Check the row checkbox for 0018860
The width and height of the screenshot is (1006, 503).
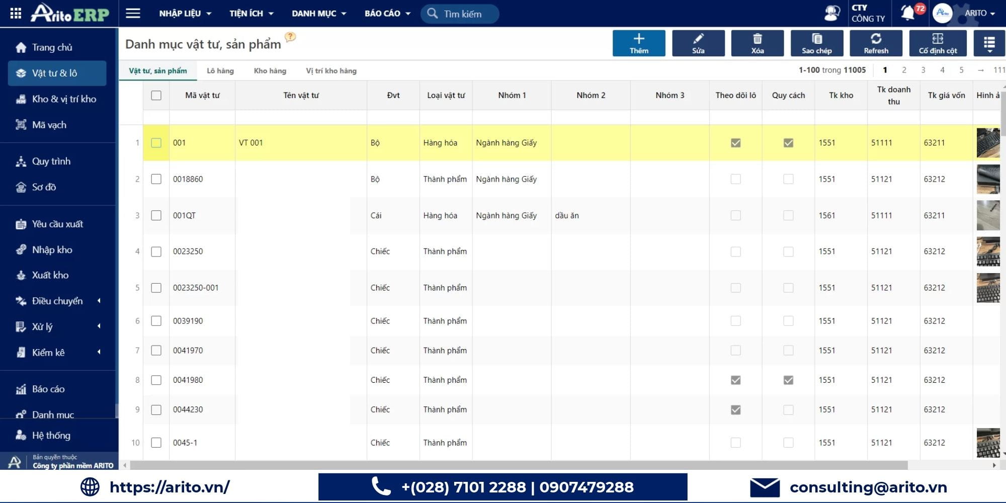click(x=156, y=179)
